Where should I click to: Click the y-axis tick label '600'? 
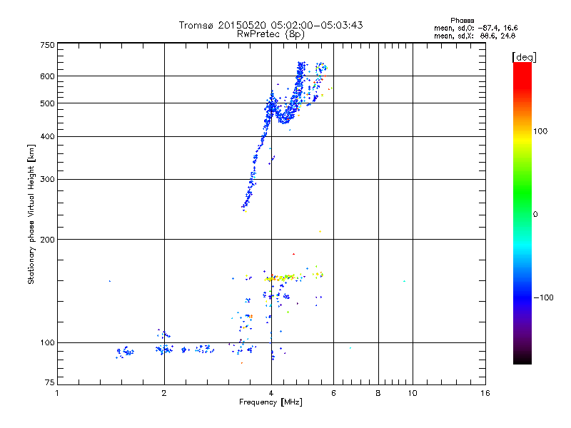(47, 76)
